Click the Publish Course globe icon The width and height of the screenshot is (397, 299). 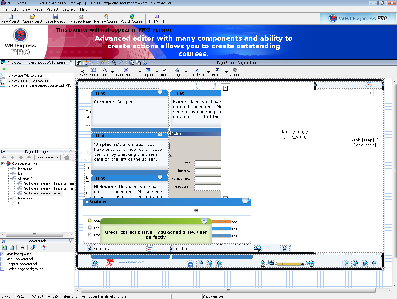pos(132,16)
